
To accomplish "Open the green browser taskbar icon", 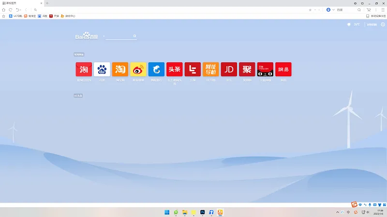I will click(176, 212).
